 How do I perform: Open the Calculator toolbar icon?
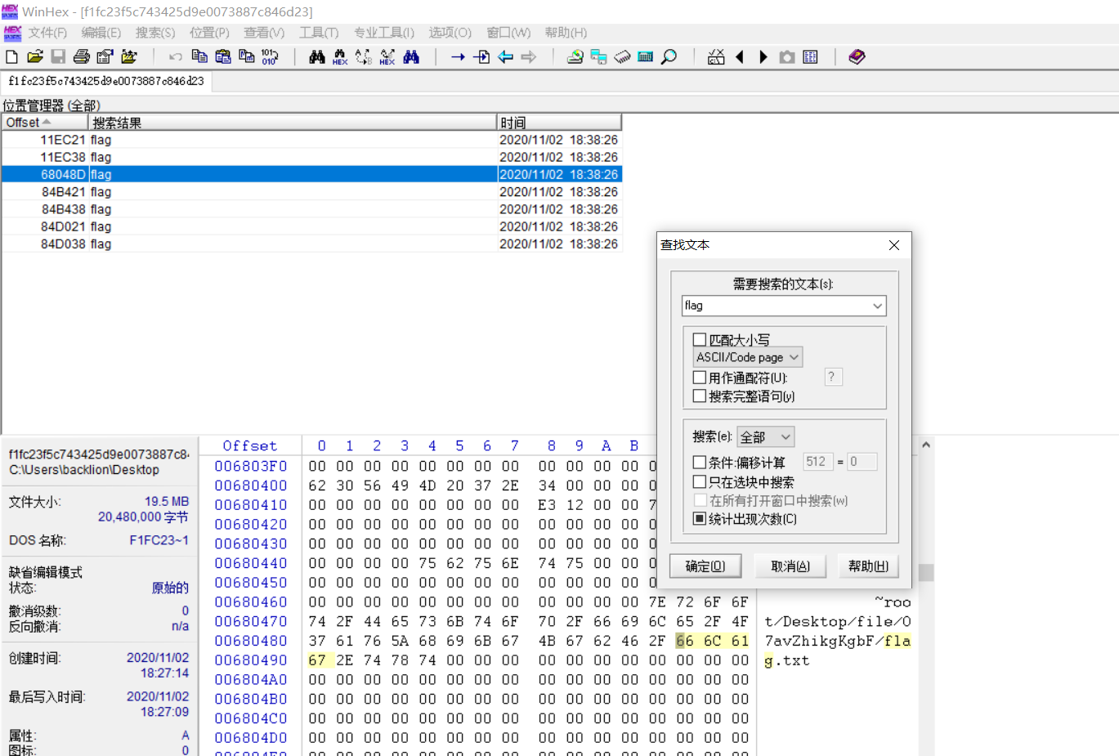646,56
